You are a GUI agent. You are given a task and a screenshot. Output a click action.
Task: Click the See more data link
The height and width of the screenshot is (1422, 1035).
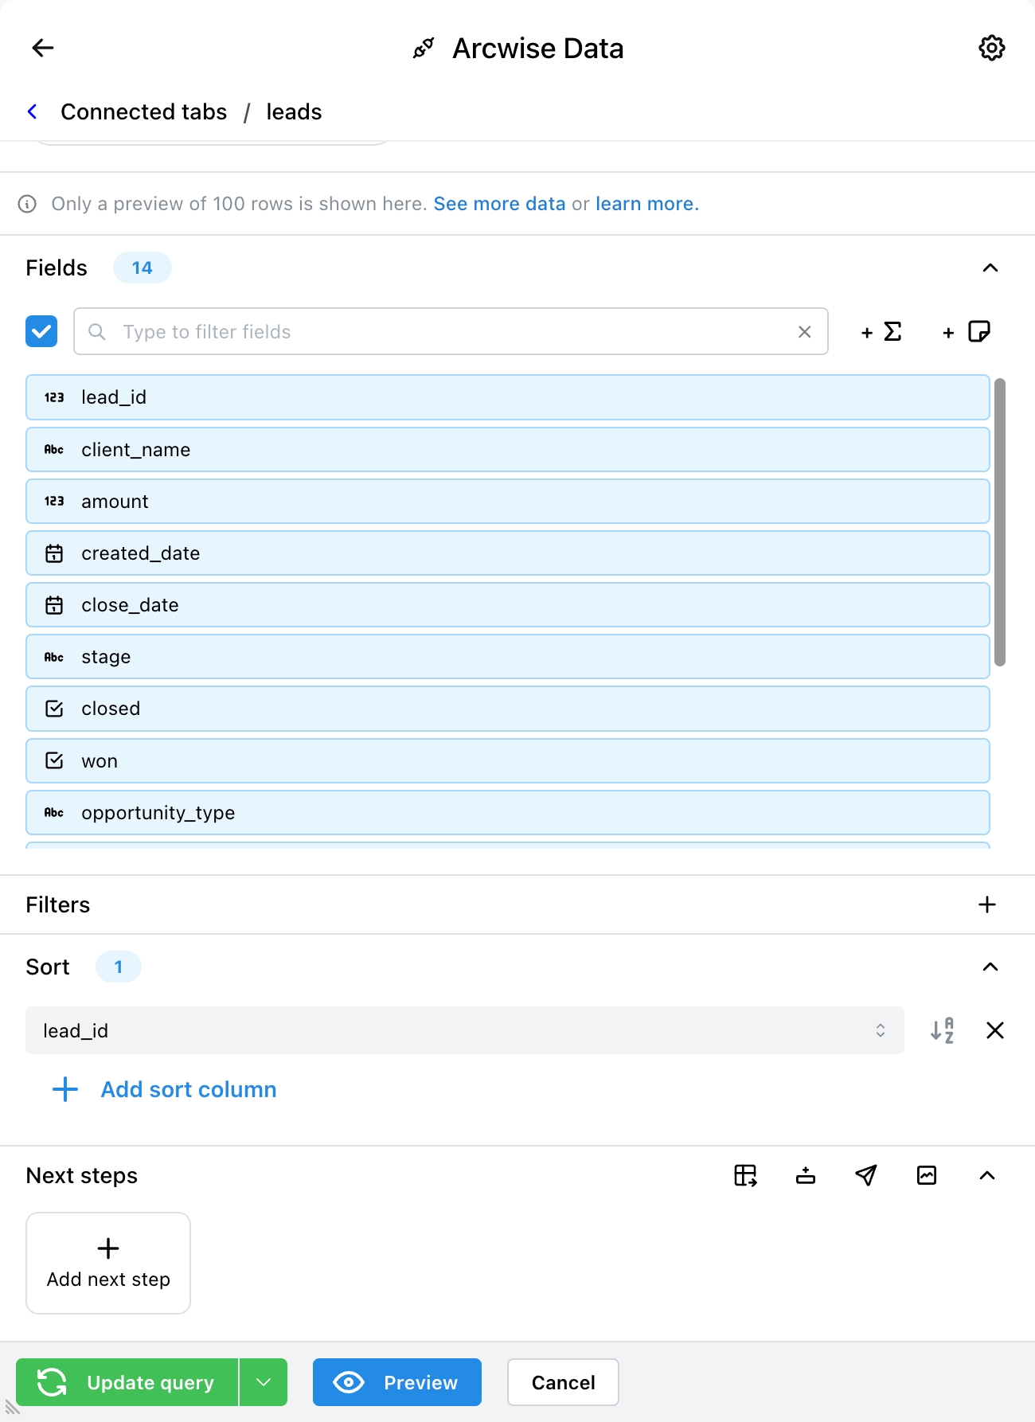click(499, 204)
